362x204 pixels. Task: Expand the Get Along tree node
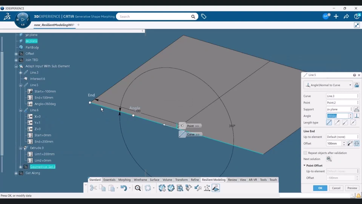[16, 173]
